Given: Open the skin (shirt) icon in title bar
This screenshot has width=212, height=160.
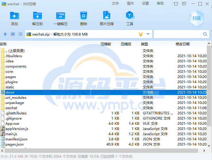Looking at the screenshot, I should click(176, 4).
